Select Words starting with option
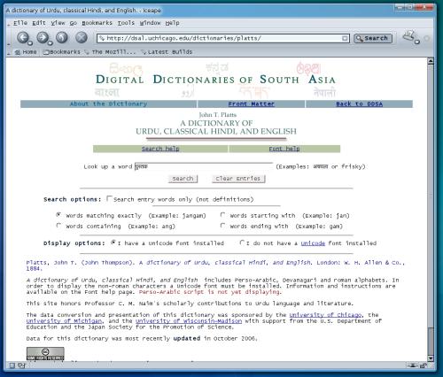This screenshot has height=377, width=443. (x=222, y=215)
